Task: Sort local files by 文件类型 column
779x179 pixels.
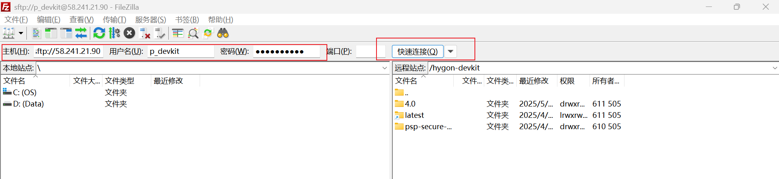Action: coord(126,81)
